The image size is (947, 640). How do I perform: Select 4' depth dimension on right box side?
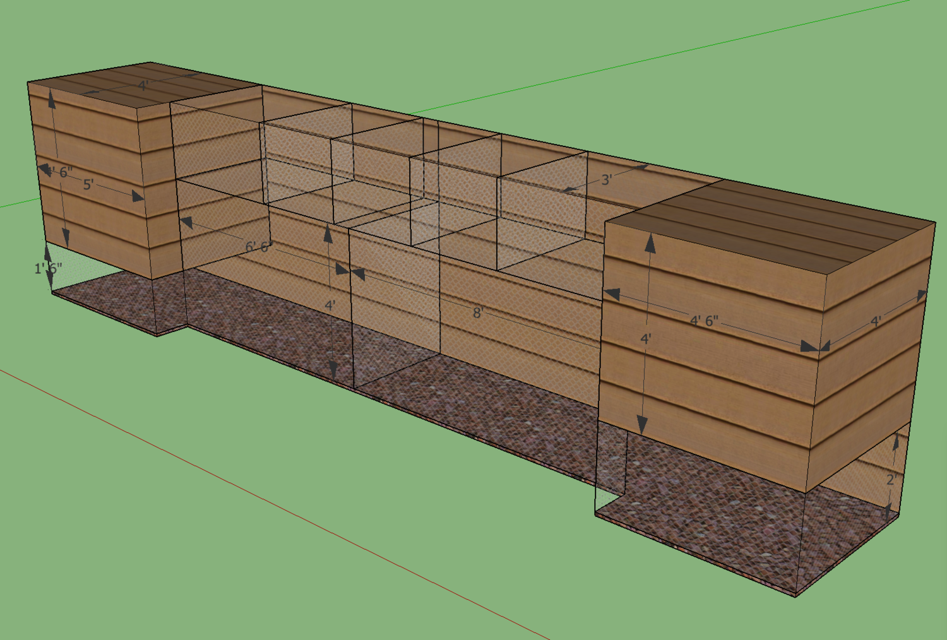tap(876, 322)
